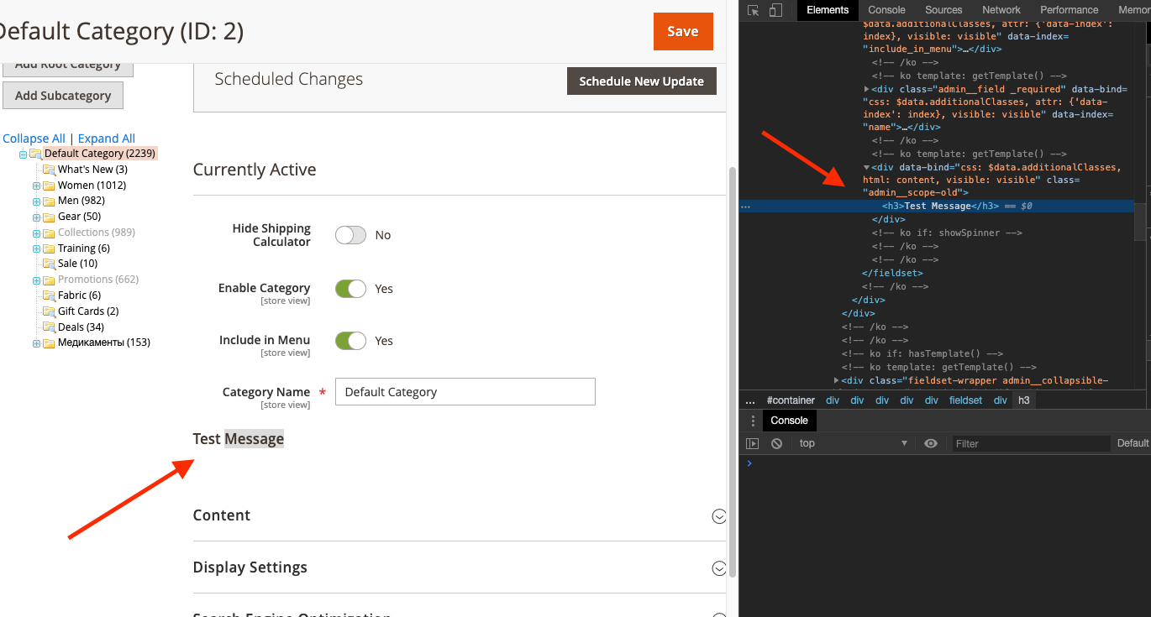Click Schedule New Update button

coord(642,81)
